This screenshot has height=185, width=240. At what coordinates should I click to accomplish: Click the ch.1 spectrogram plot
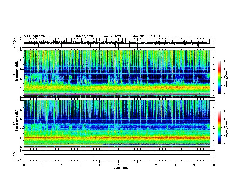(117, 74)
